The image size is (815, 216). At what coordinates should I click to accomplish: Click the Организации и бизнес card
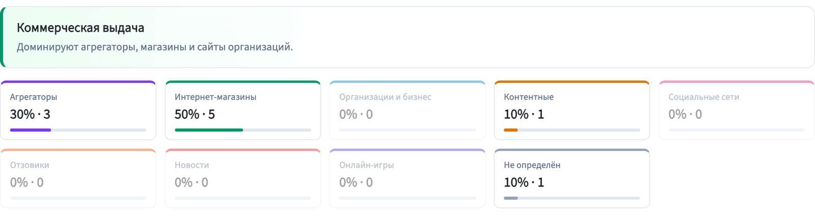point(407,110)
